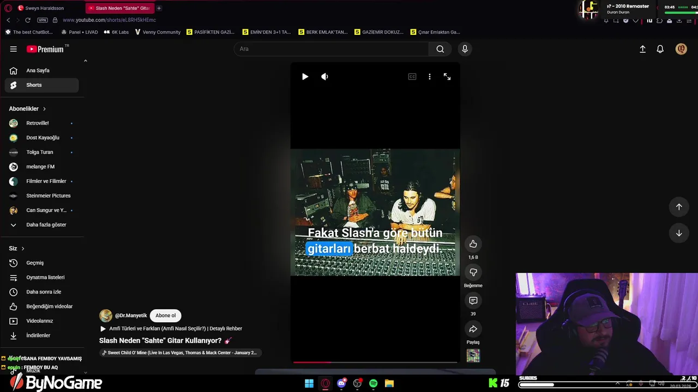Open melange FM channel
The height and width of the screenshot is (392, 698).
[41, 167]
